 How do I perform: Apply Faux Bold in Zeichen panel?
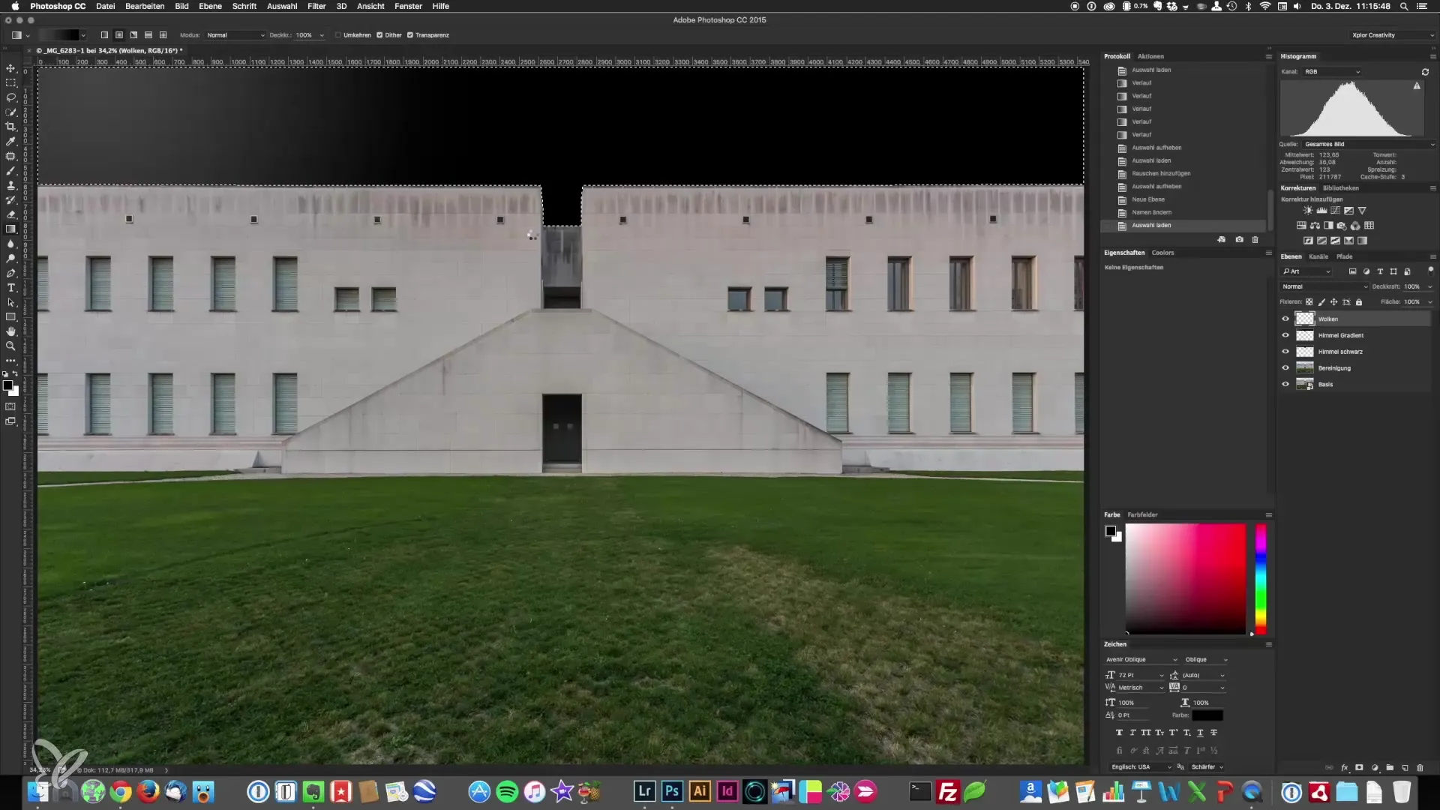coord(1119,733)
